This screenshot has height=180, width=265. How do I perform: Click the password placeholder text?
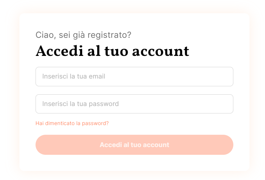pyautogui.click(x=80, y=104)
